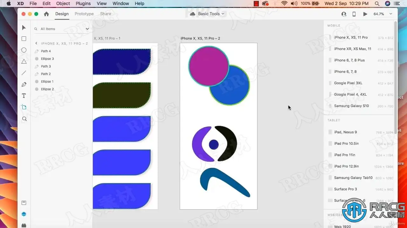
Task: Open the Apple menu
Action: click(x=9, y=3)
